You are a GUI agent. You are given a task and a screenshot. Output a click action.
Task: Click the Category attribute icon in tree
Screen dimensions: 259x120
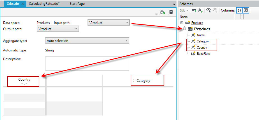(x=193, y=41)
